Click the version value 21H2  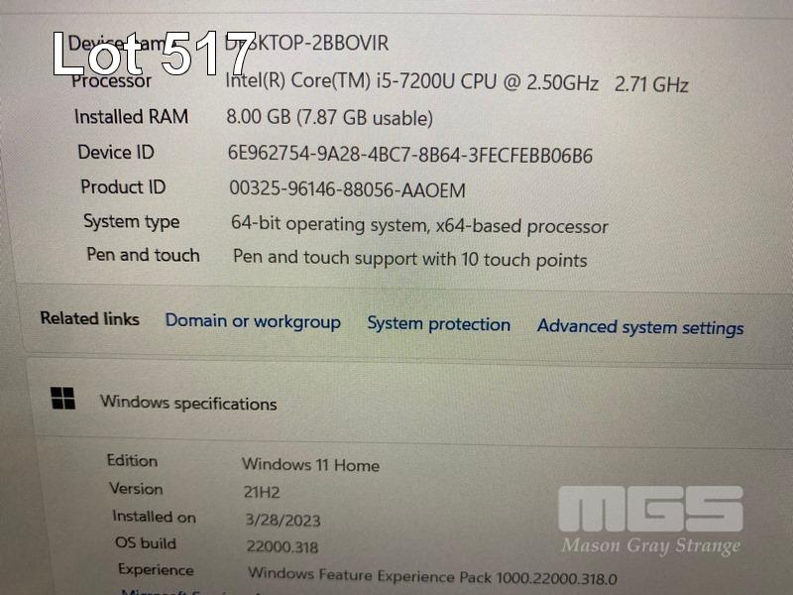(262, 492)
